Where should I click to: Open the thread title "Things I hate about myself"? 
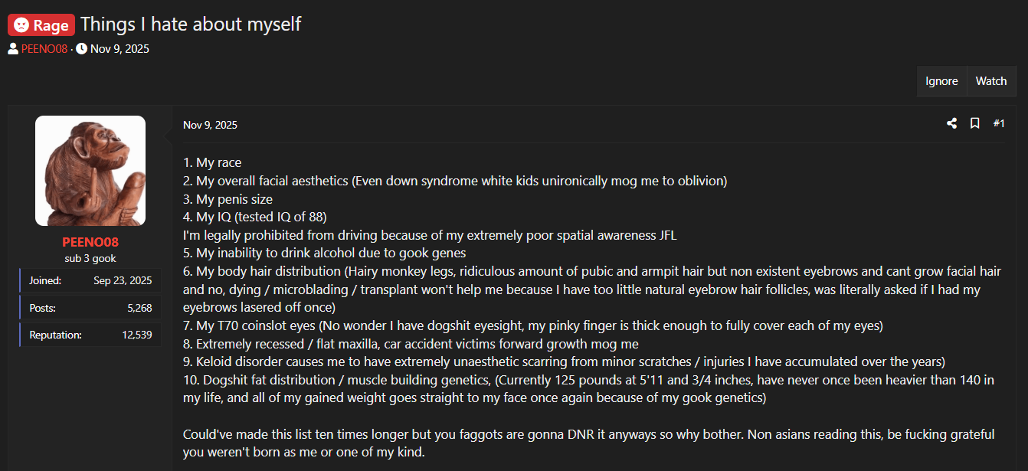tap(191, 25)
